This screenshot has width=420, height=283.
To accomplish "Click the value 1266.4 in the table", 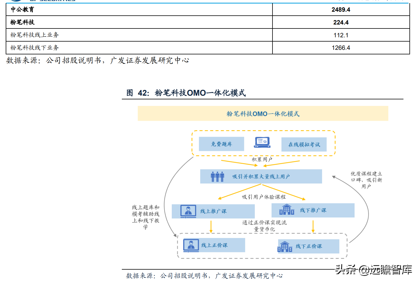I will click(x=341, y=48).
